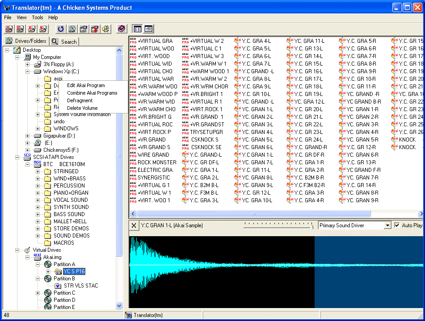Collapse the Partition A node
Viewport: 425px width, 321px height.
38,264
